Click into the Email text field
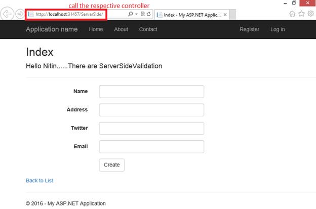The width and height of the screenshot is (316, 209). 151,147
